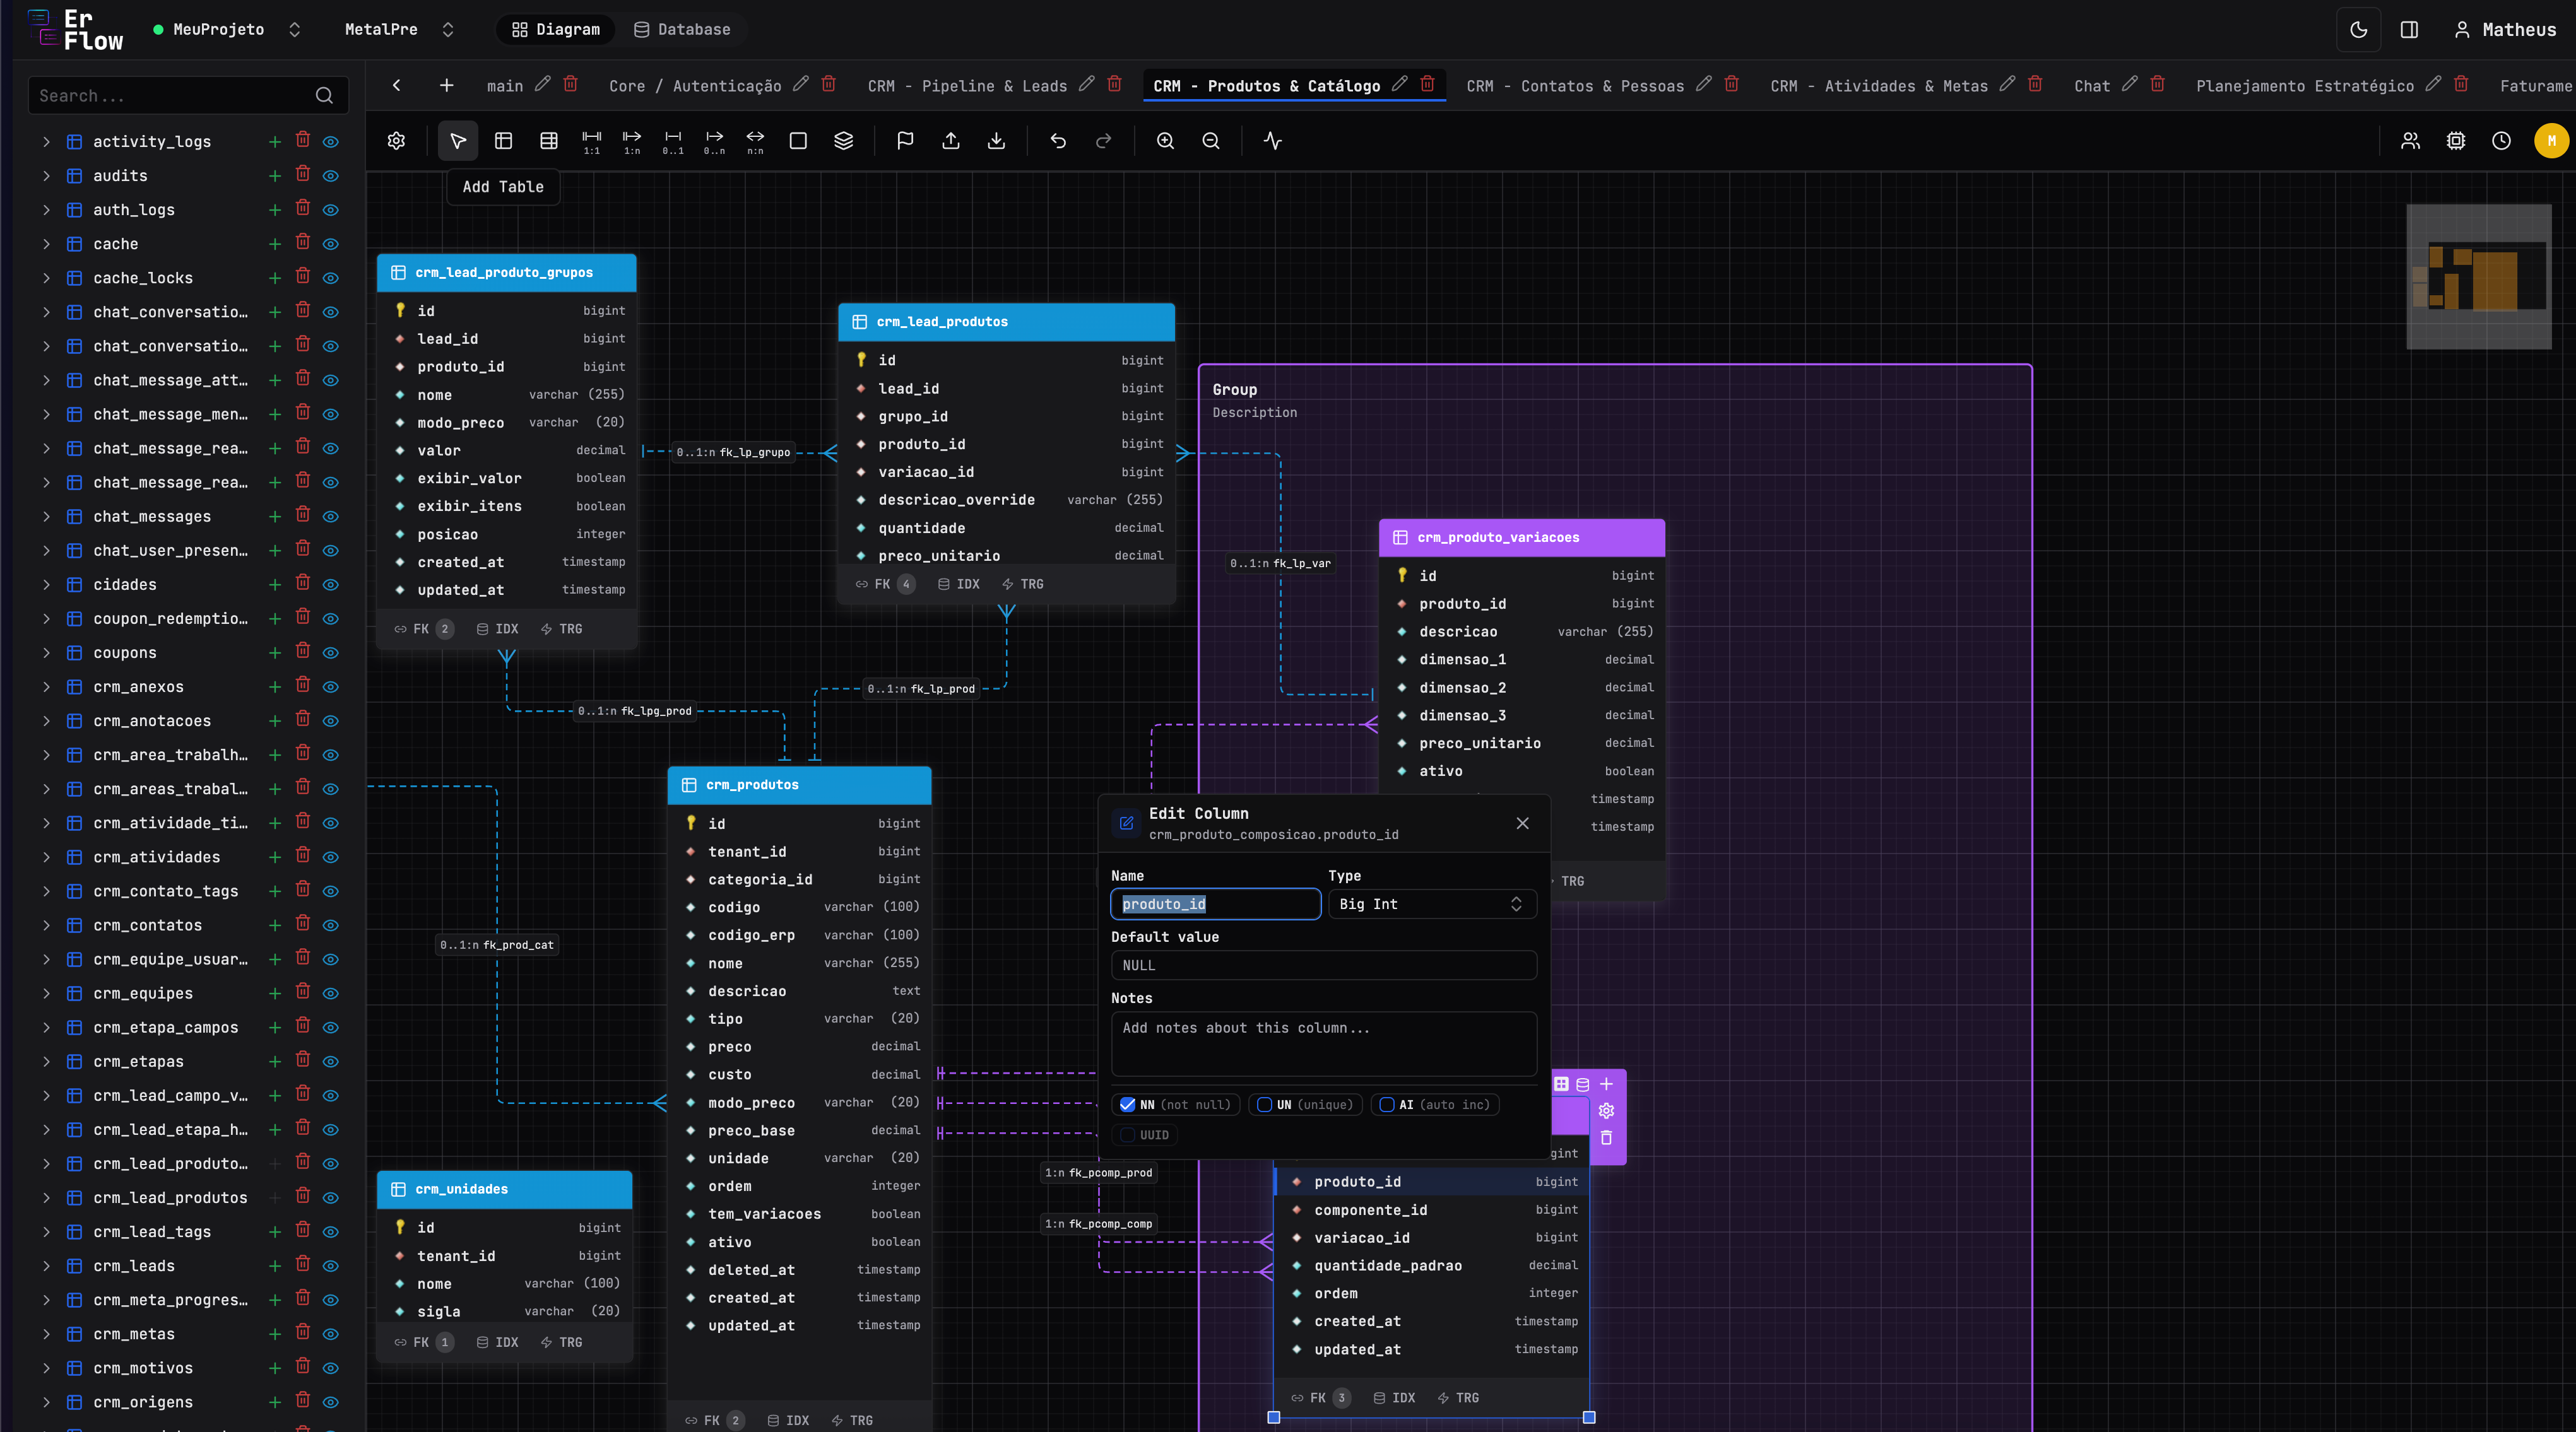Uncheck the NN (not null) checkbox

tap(1128, 1104)
